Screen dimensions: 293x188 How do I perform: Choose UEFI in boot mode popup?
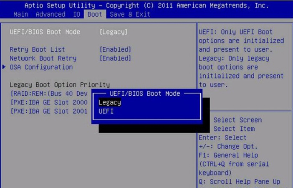coord(106,111)
